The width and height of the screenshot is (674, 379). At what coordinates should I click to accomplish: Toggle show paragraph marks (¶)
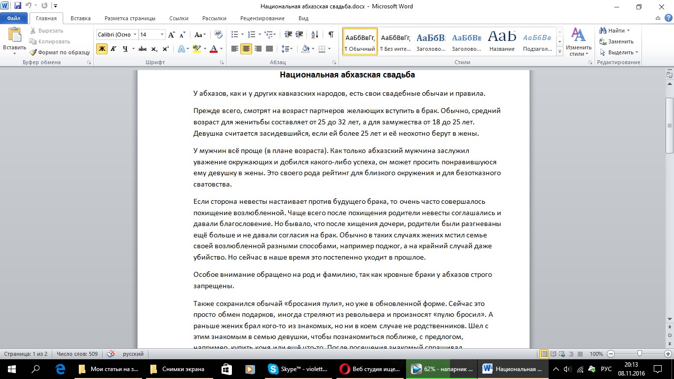pos(331,35)
